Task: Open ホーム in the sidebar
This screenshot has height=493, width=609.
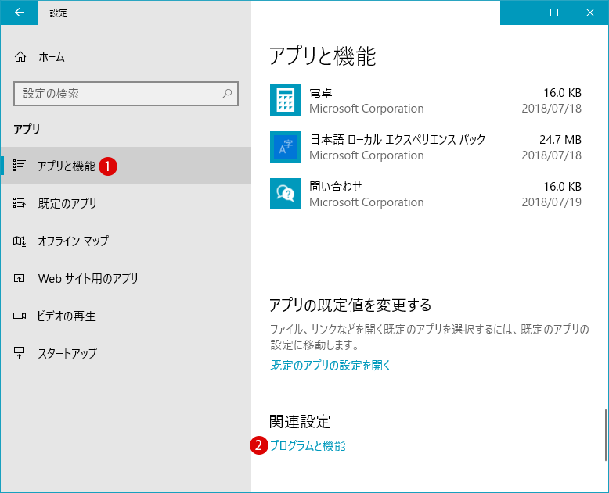Action: tap(126, 57)
